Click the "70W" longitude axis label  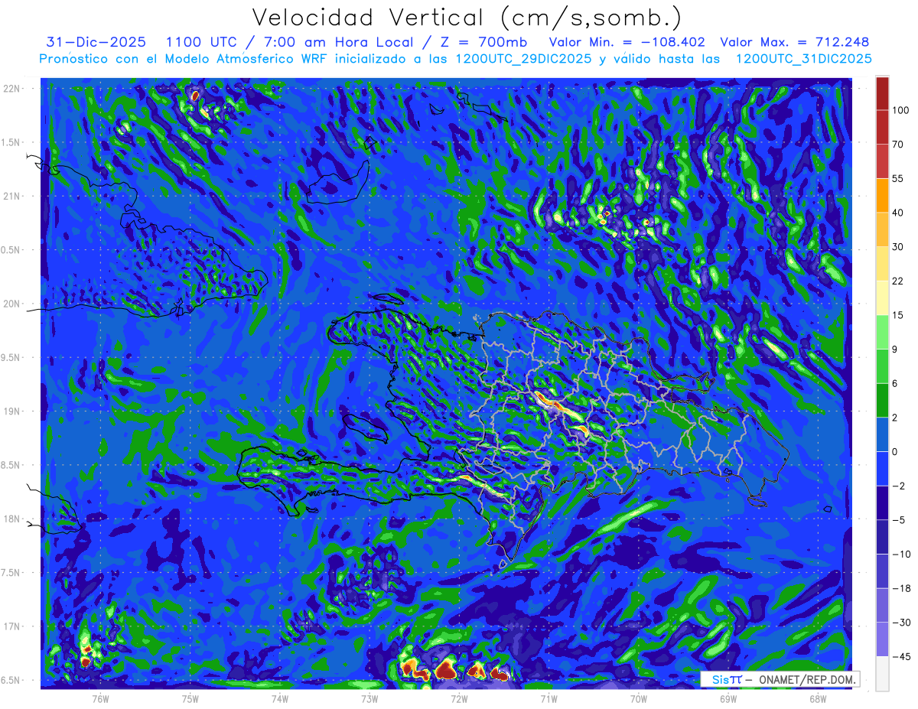(639, 699)
